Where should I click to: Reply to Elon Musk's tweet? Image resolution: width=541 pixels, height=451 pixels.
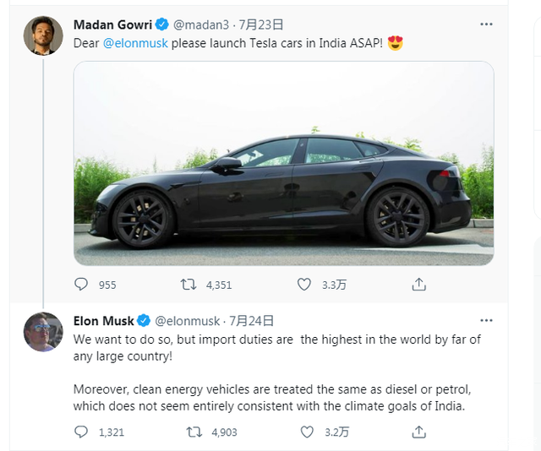[82, 432]
